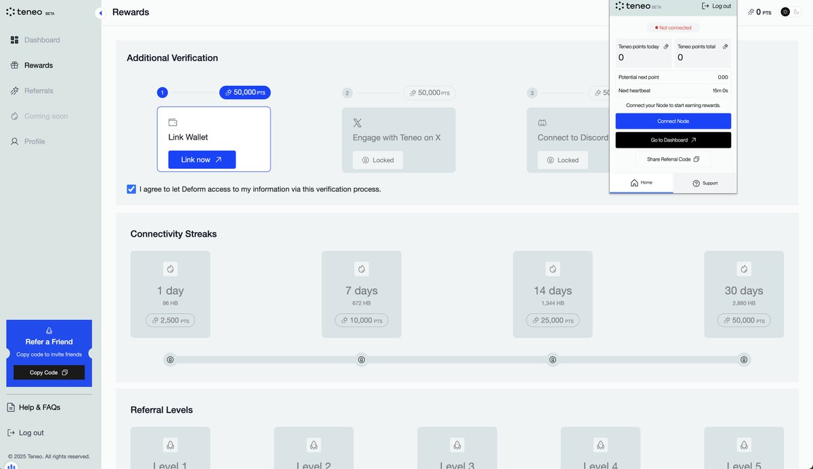This screenshot has width=813, height=469.
Task: Click the Connect Node button
Action: pos(673,121)
